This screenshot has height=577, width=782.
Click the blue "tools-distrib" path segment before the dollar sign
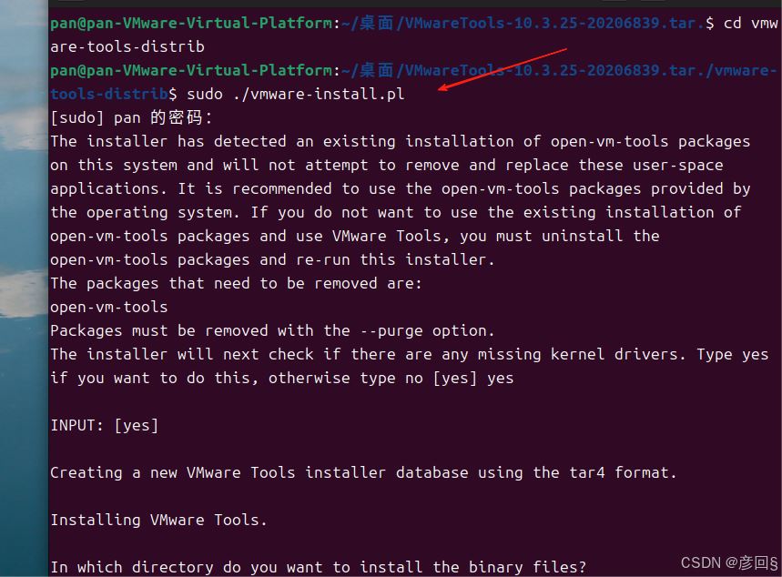109,94
